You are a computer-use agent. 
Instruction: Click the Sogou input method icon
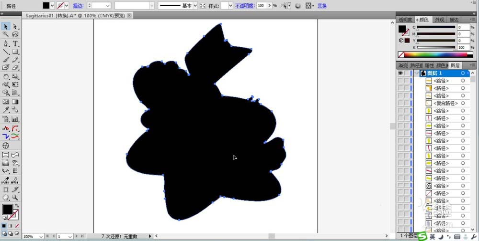[422, 236]
